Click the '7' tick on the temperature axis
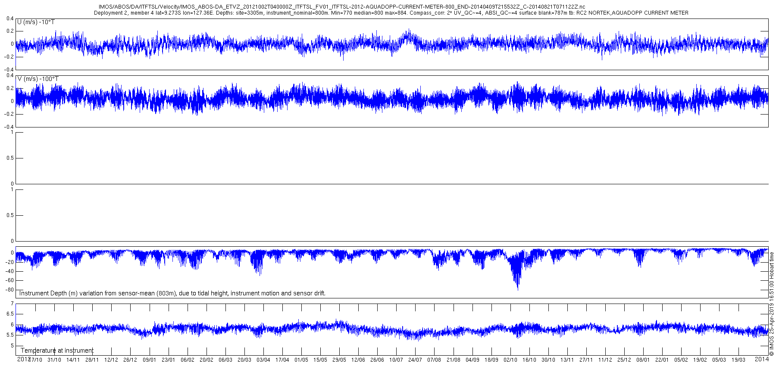The height and width of the screenshot is (366, 776). [12, 304]
